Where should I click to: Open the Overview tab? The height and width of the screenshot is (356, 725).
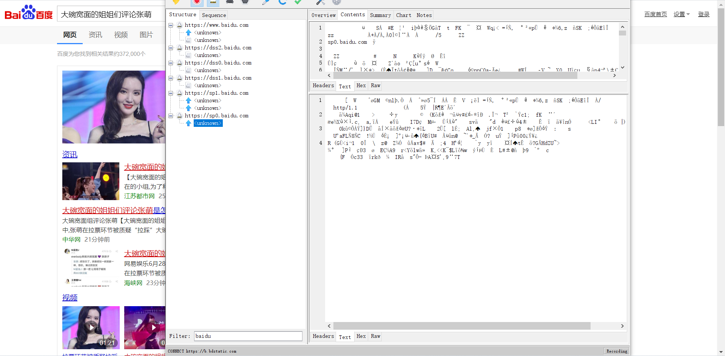(324, 15)
